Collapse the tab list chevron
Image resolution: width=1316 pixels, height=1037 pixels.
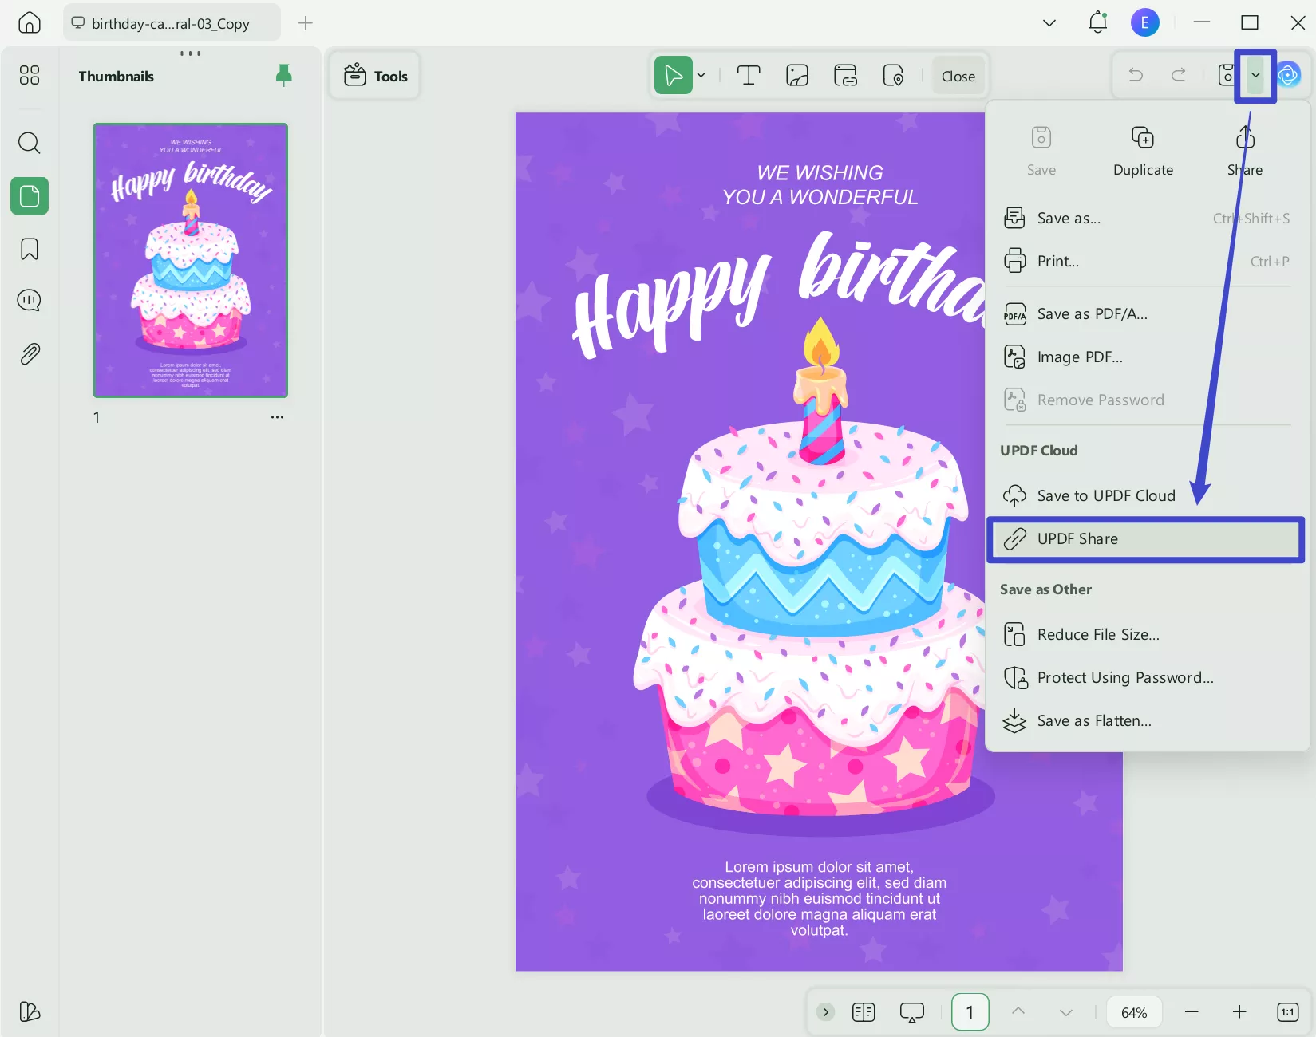[1048, 22]
